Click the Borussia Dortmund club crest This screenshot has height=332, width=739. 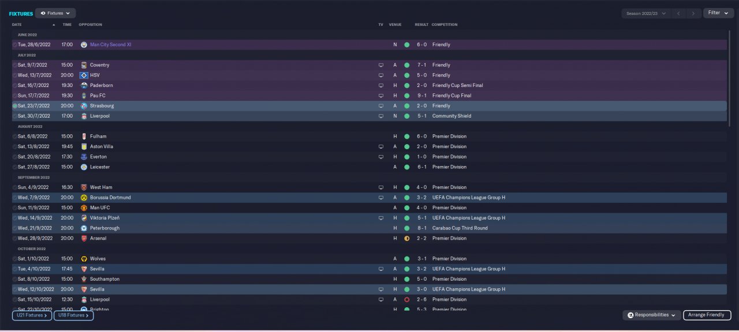tap(84, 198)
